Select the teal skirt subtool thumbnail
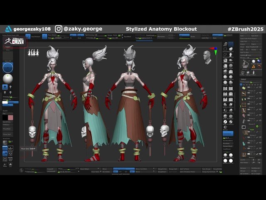Screen dimensions: 266x200 tap(244, 143)
